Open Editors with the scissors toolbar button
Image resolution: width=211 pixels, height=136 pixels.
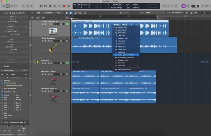(x=32, y=6)
